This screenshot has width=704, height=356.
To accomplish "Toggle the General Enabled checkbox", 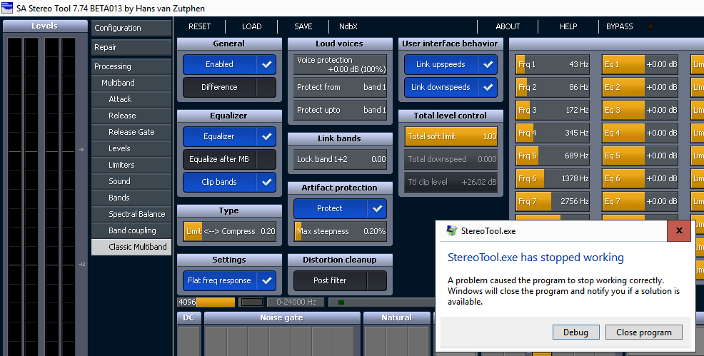I will click(x=229, y=64).
